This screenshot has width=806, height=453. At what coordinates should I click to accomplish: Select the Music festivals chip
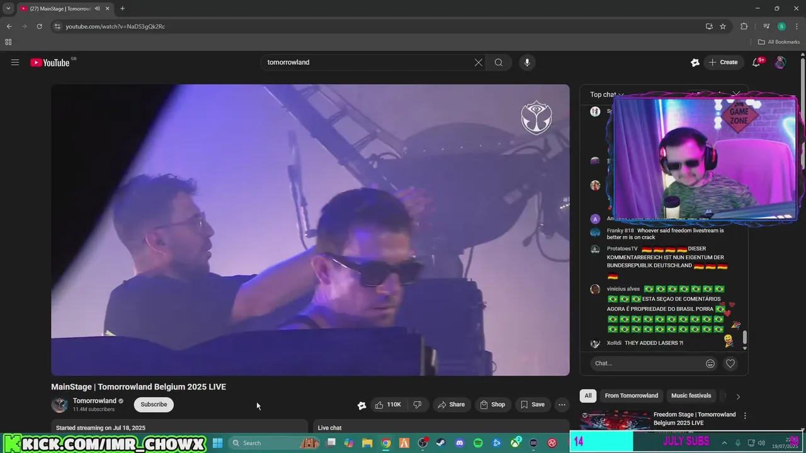[691, 396]
